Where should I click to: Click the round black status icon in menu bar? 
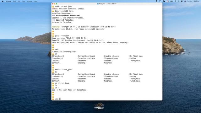[156, 1]
